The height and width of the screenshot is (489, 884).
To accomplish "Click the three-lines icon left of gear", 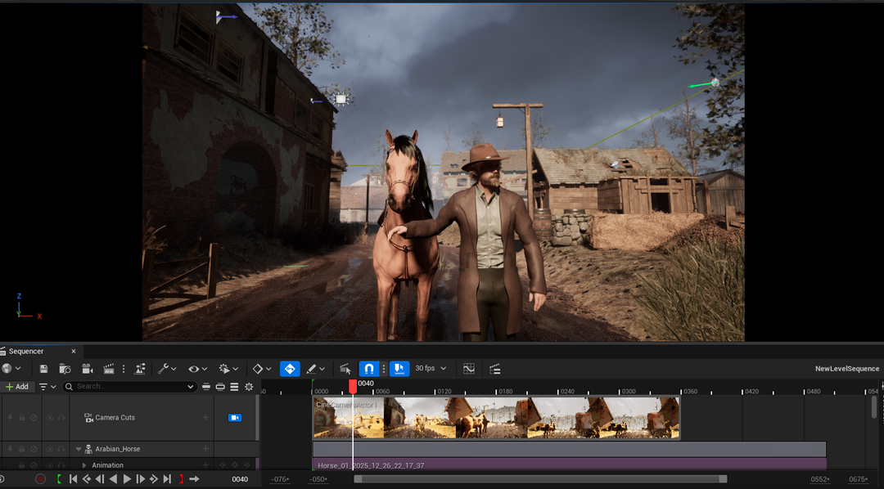I will coord(235,387).
